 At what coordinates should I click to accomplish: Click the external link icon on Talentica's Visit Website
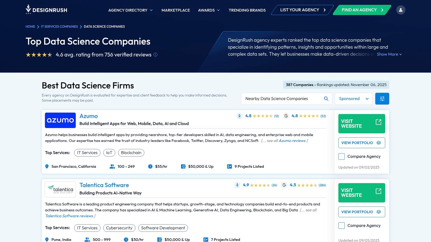point(378,191)
